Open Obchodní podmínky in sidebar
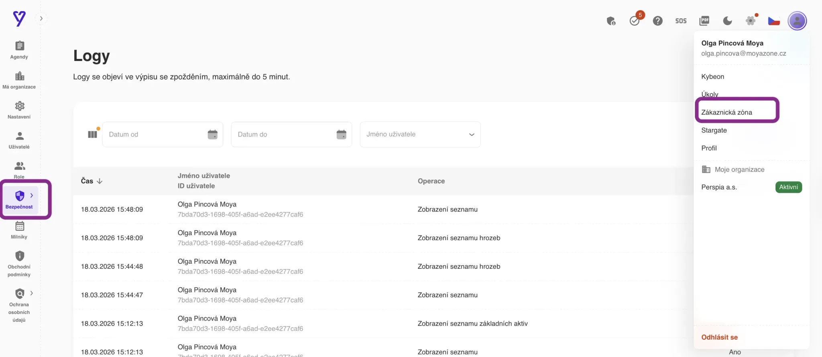The image size is (822, 357). coord(19,264)
